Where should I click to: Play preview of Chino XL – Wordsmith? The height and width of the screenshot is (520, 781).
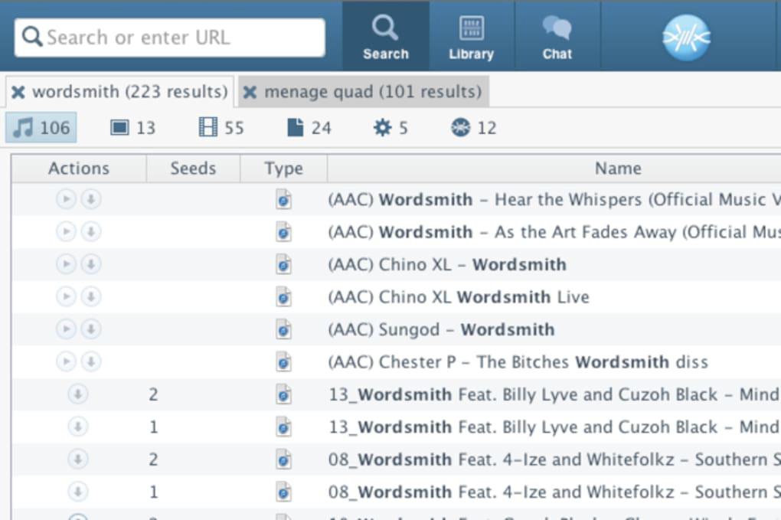coord(66,264)
